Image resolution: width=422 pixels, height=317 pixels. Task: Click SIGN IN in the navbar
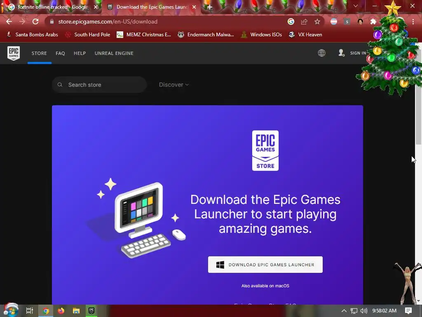click(358, 53)
